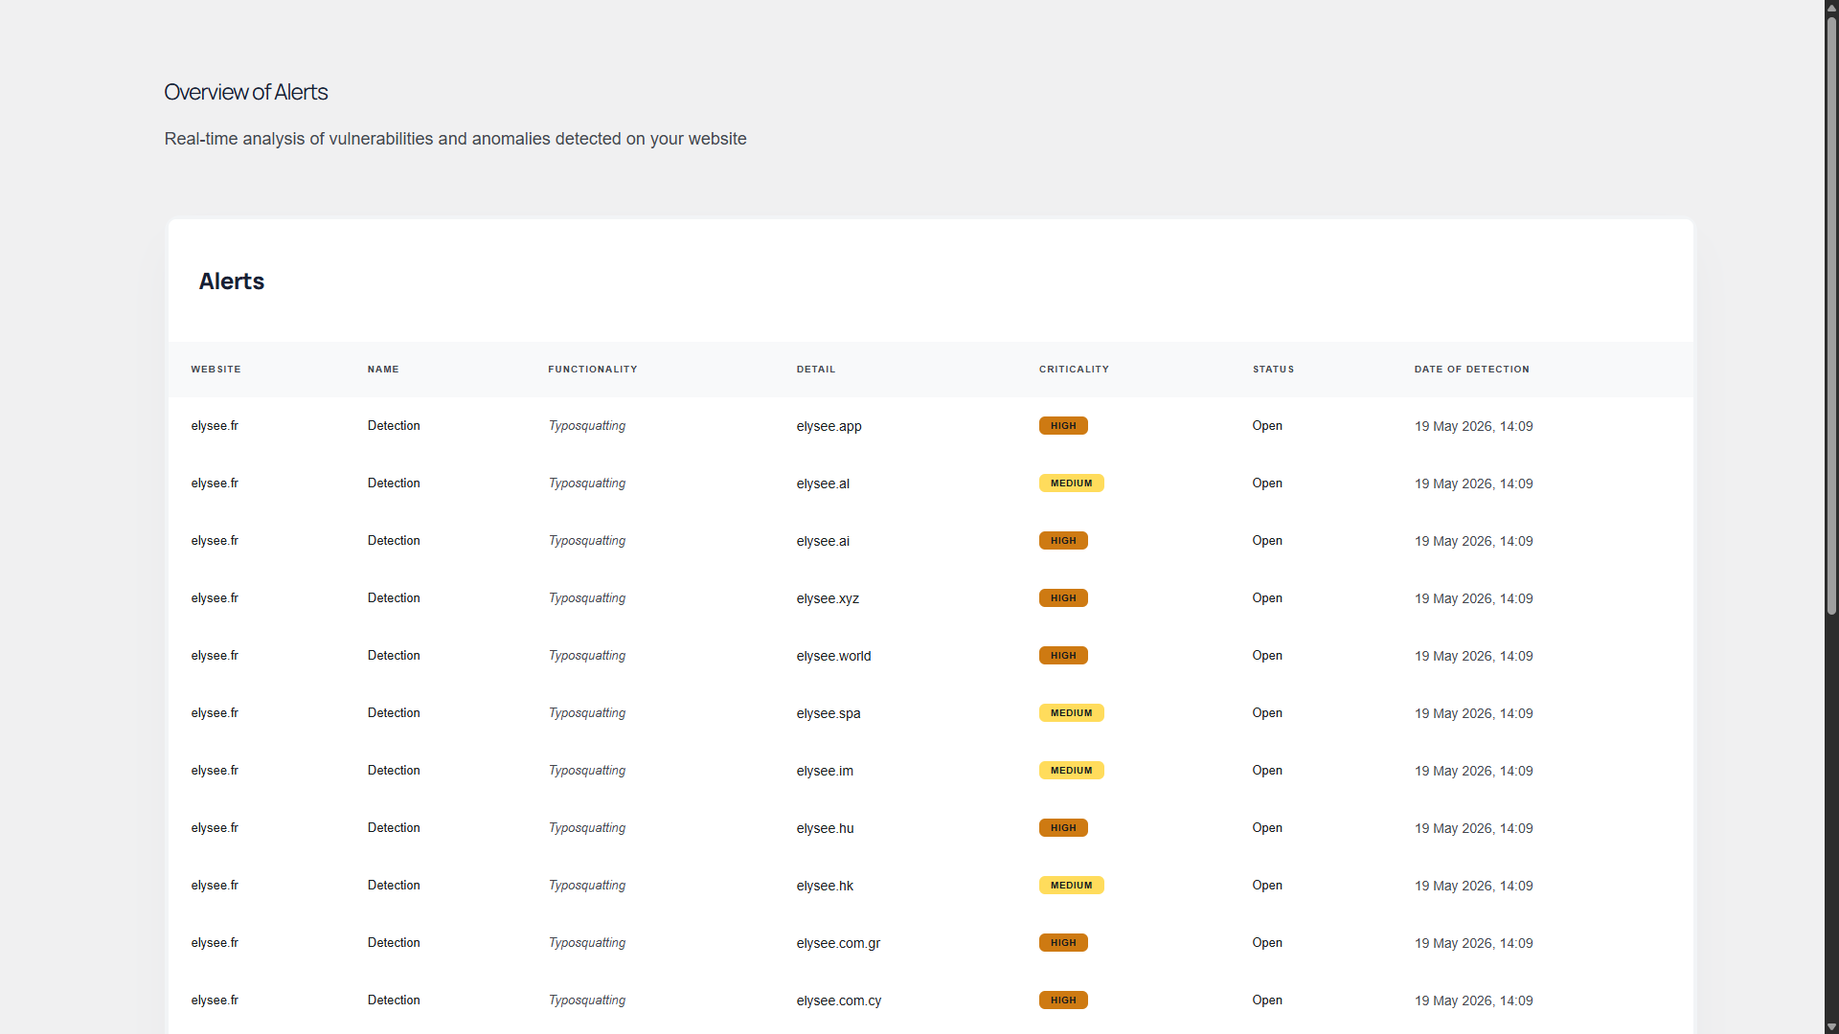This screenshot has width=1839, height=1034.
Task: Click the scrollbar down arrow
Action: (x=1831, y=1027)
